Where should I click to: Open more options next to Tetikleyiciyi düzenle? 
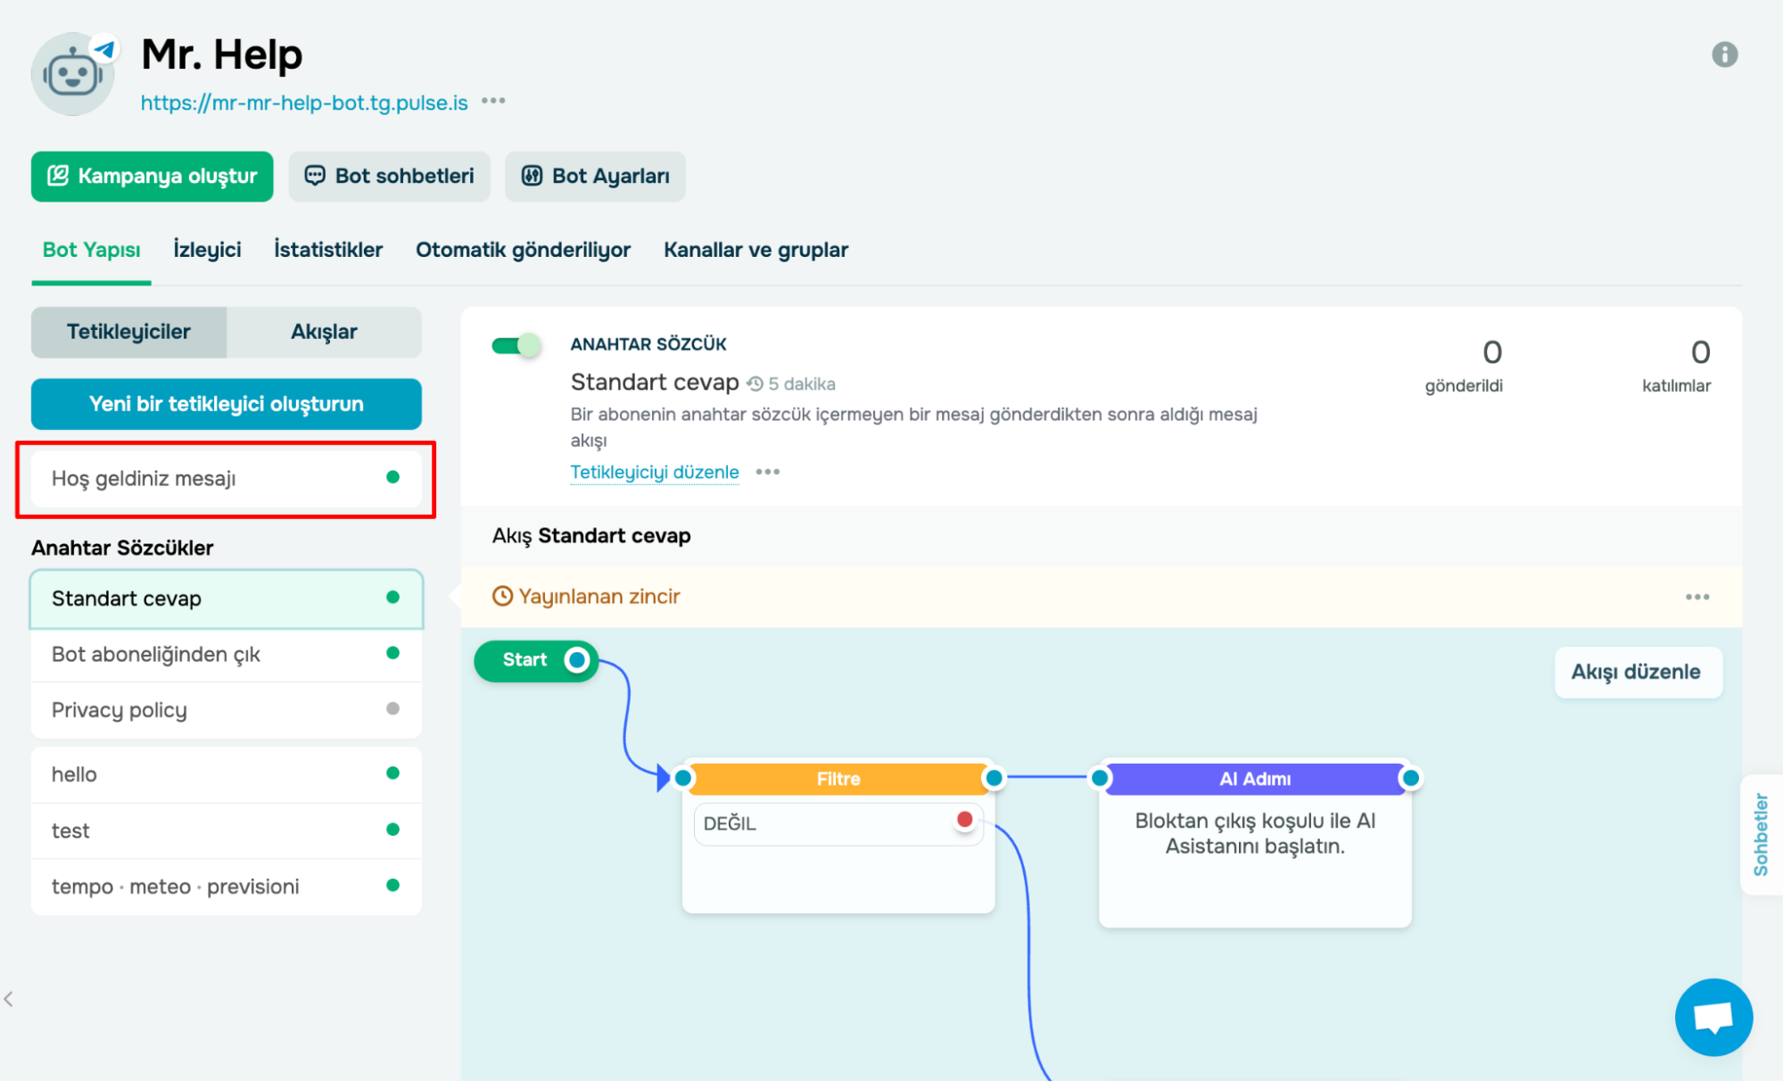[x=767, y=472]
